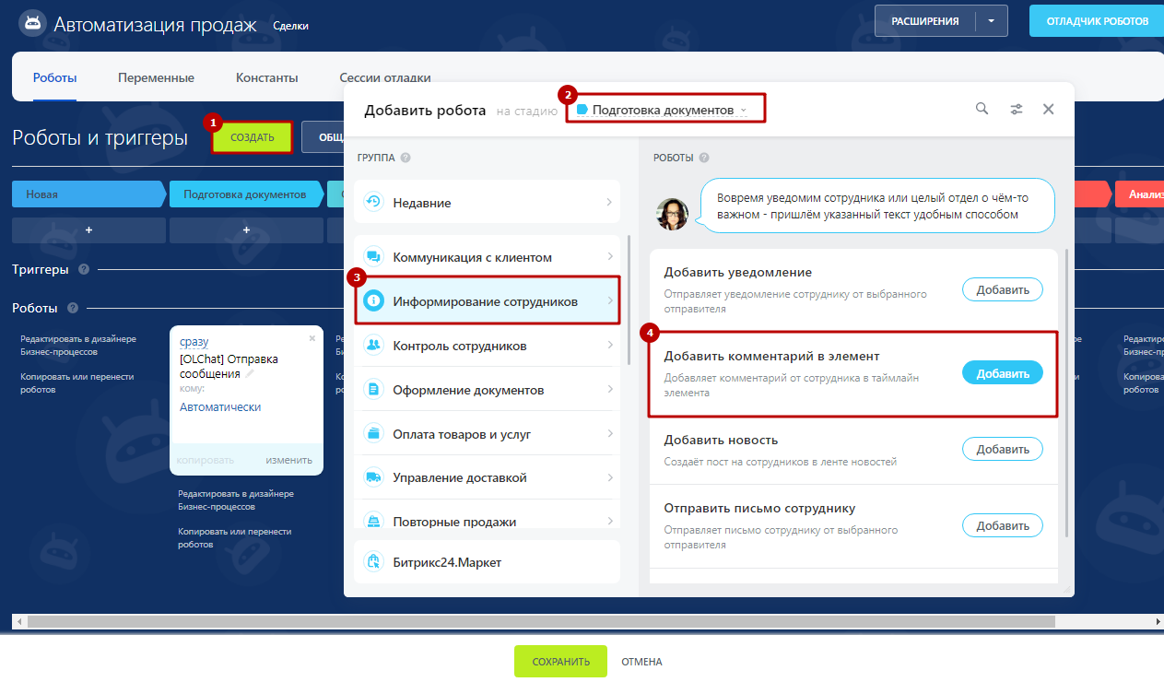Screen dimensions: 1164x682
Task: Click the Сохранить button
Action: click(x=560, y=662)
